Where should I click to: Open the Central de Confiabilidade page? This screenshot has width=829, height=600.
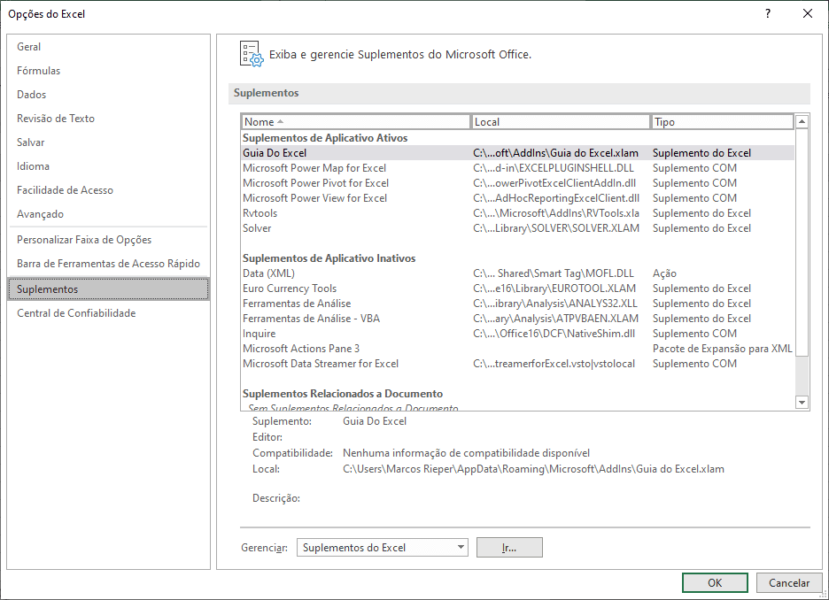[76, 312]
